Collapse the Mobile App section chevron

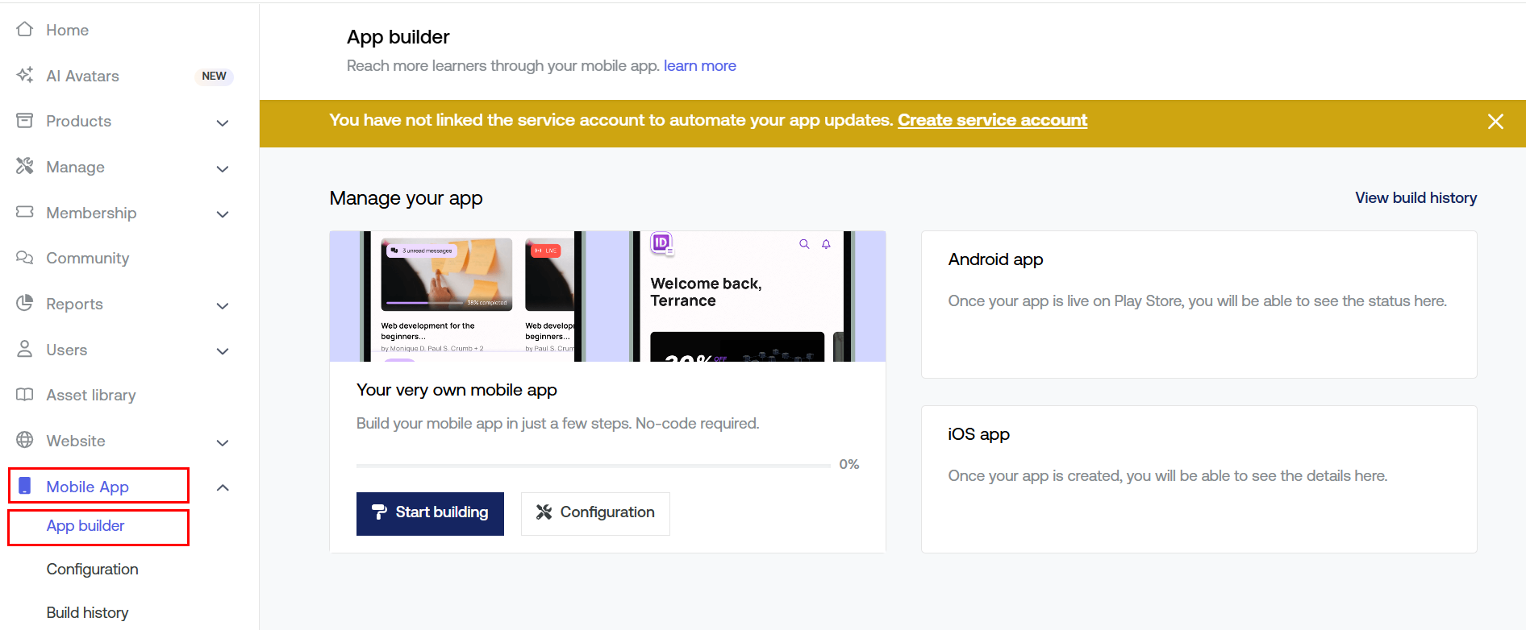tap(223, 487)
